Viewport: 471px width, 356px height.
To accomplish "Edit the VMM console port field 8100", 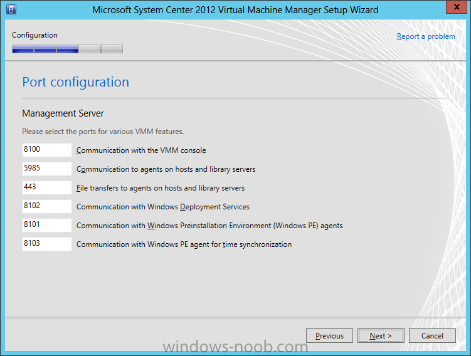I will pos(47,150).
